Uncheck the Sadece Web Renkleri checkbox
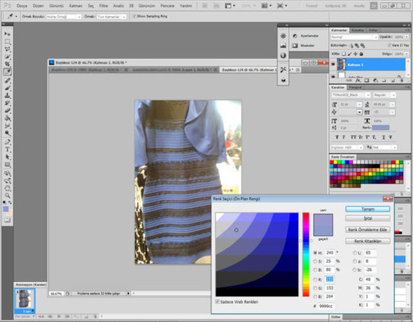The height and width of the screenshot is (322, 413). [217, 301]
